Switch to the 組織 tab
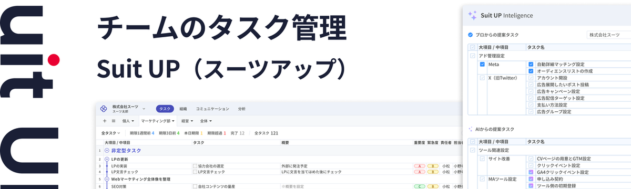This screenshot has height=189, width=631. (183, 109)
